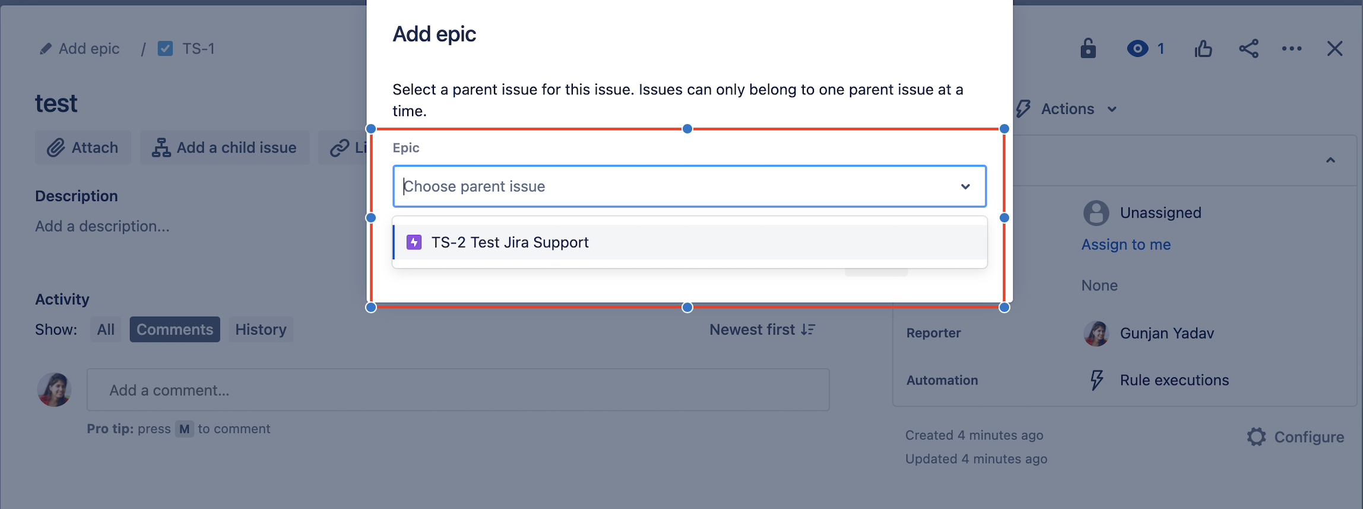Expand the Choose parent issue dropdown arrow
This screenshot has width=1363, height=509.
pos(965,186)
